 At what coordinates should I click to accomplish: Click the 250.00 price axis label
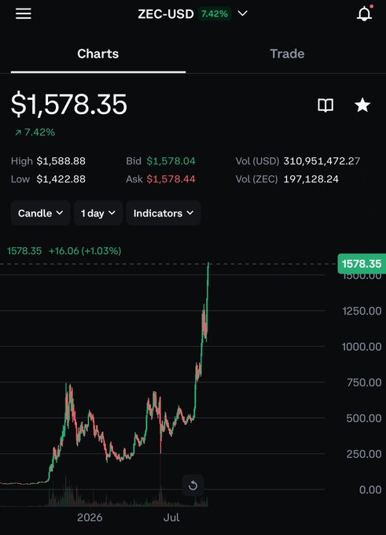point(364,454)
